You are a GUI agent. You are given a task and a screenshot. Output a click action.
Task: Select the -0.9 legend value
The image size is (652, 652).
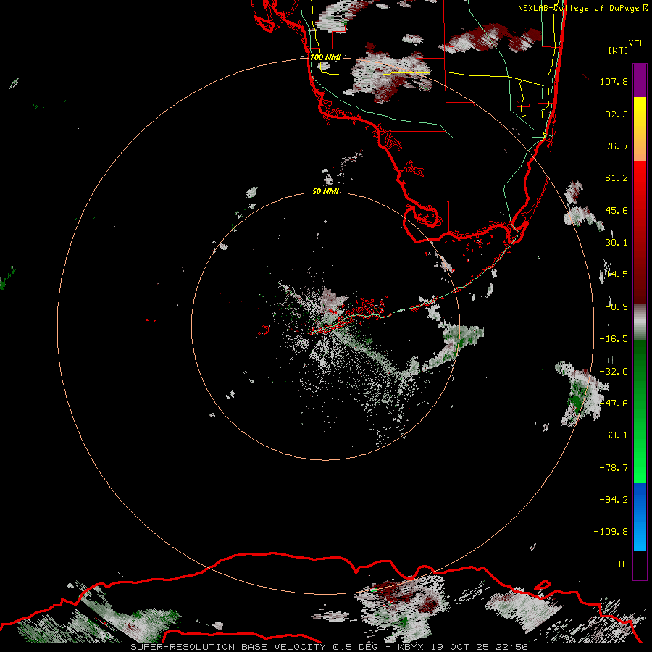(x=617, y=307)
